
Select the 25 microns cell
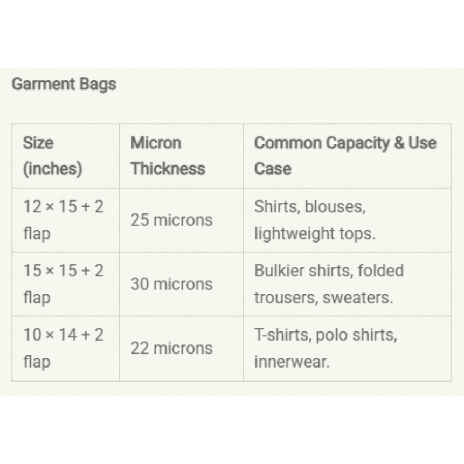click(x=171, y=220)
